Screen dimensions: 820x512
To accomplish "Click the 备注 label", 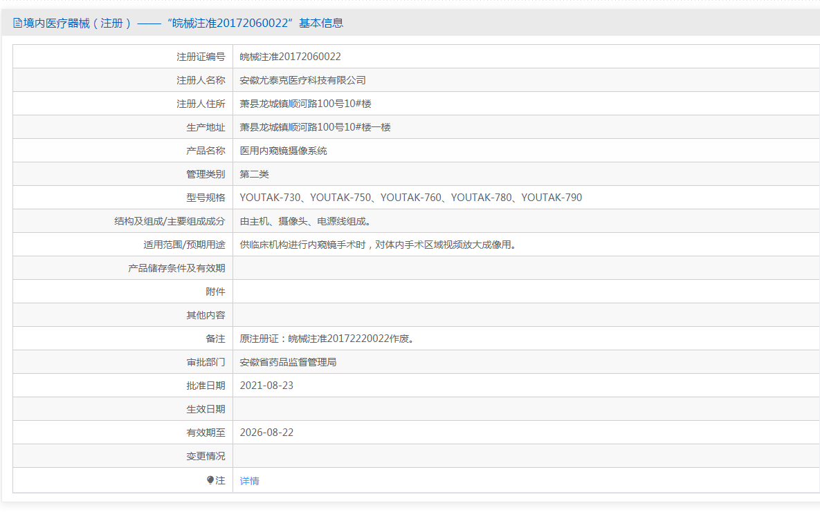I will point(215,339).
